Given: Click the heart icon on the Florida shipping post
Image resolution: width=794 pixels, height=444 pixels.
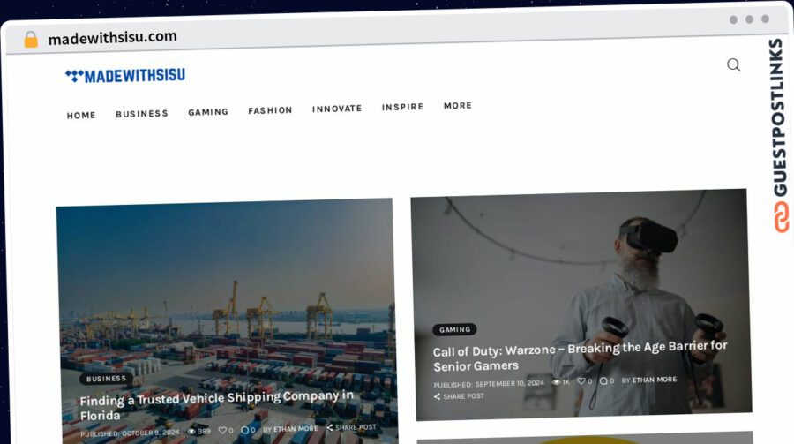Looking at the screenshot, I should pyautogui.click(x=222, y=430).
